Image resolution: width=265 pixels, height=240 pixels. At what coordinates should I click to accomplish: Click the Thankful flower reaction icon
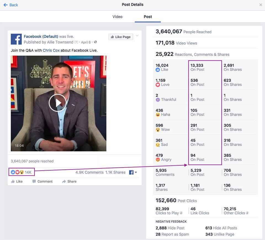(x=158, y=100)
